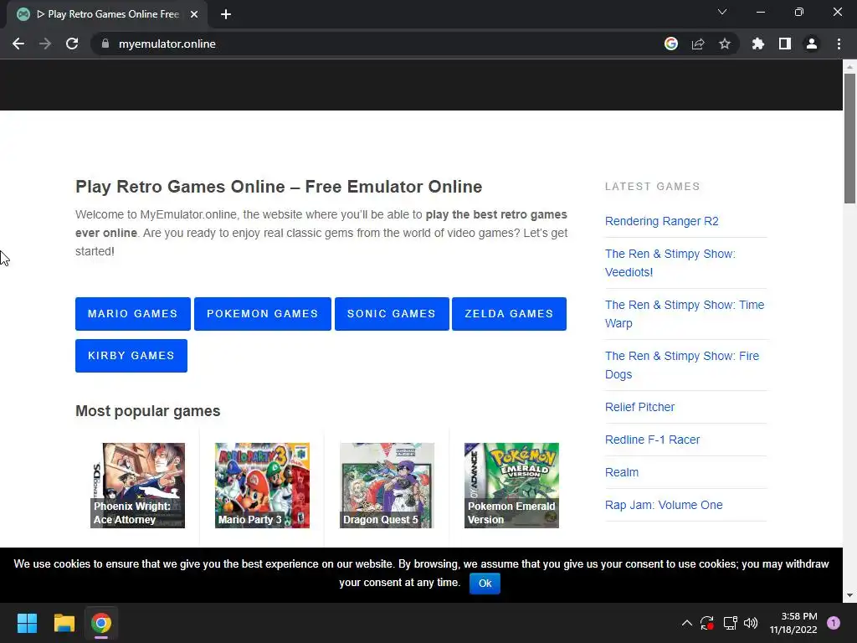This screenshot has height=643, width=857.
Task: Bookmark this page with the star icon
Action: coord(725,44)
